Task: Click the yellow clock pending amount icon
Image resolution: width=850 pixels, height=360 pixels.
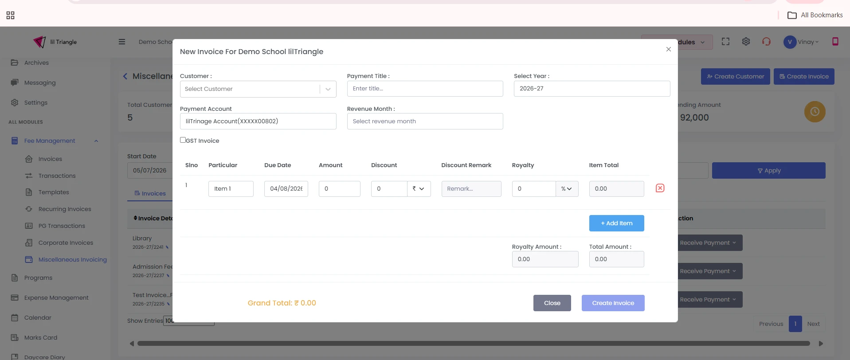Action: coord(815,112)
